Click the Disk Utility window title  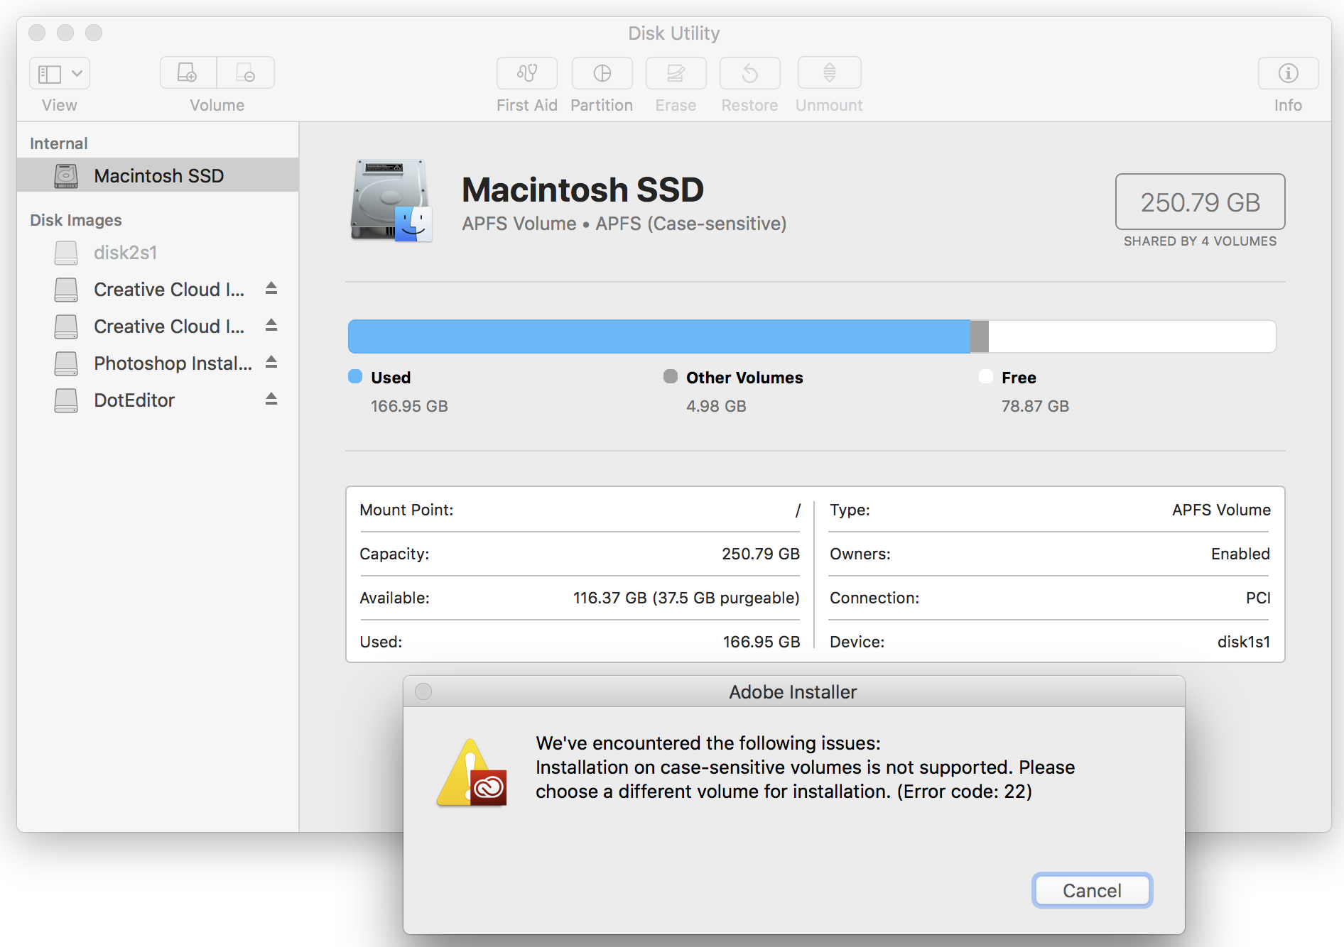click(673, 33)
